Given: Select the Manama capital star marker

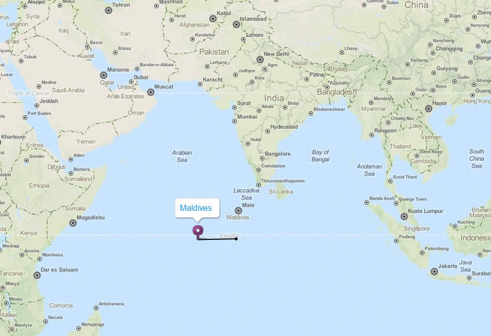Looking at the screenshot, I should coord(103,75).
